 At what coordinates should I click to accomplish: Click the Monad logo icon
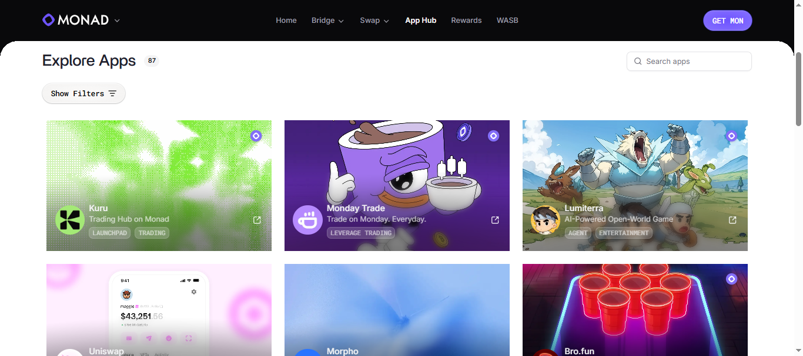[48, 20]
